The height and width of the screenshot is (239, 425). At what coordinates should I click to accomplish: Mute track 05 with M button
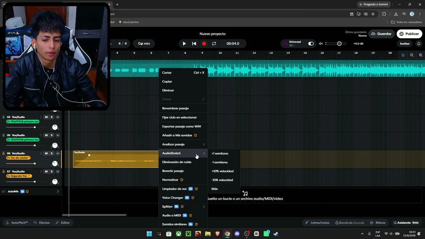tap(46, 135)
